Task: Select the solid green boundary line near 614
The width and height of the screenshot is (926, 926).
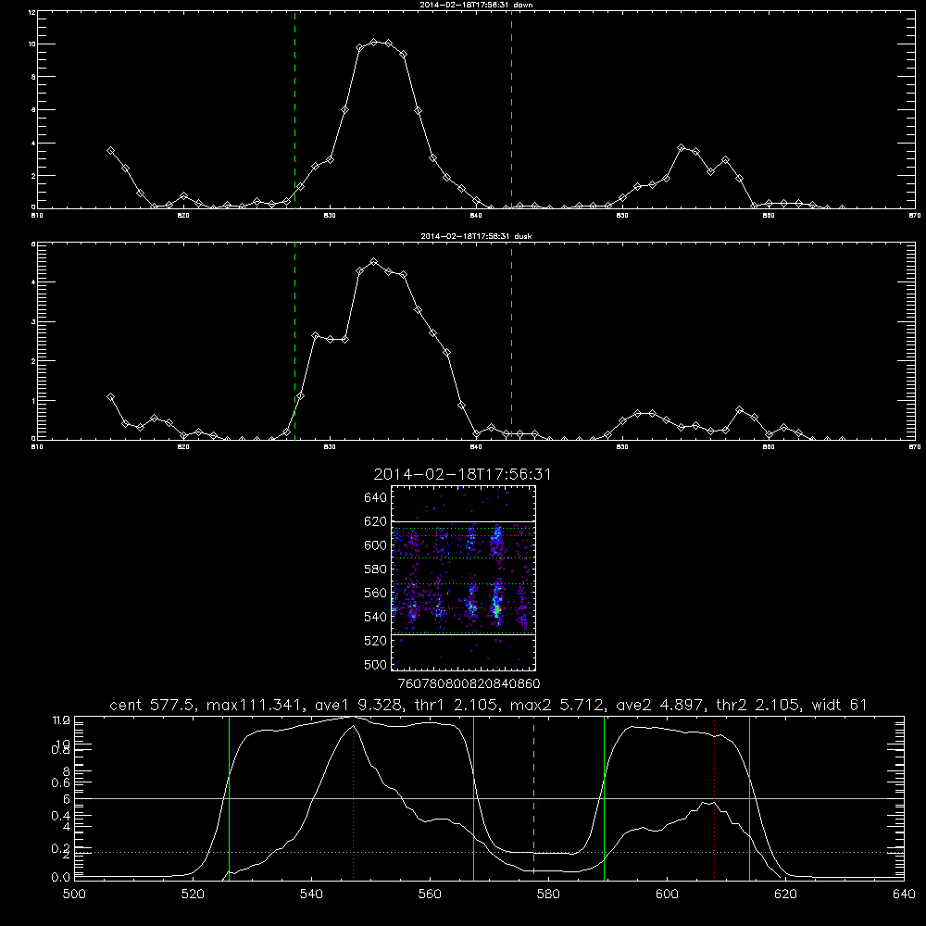Action: pyautogui.click(x=749, y=797)
